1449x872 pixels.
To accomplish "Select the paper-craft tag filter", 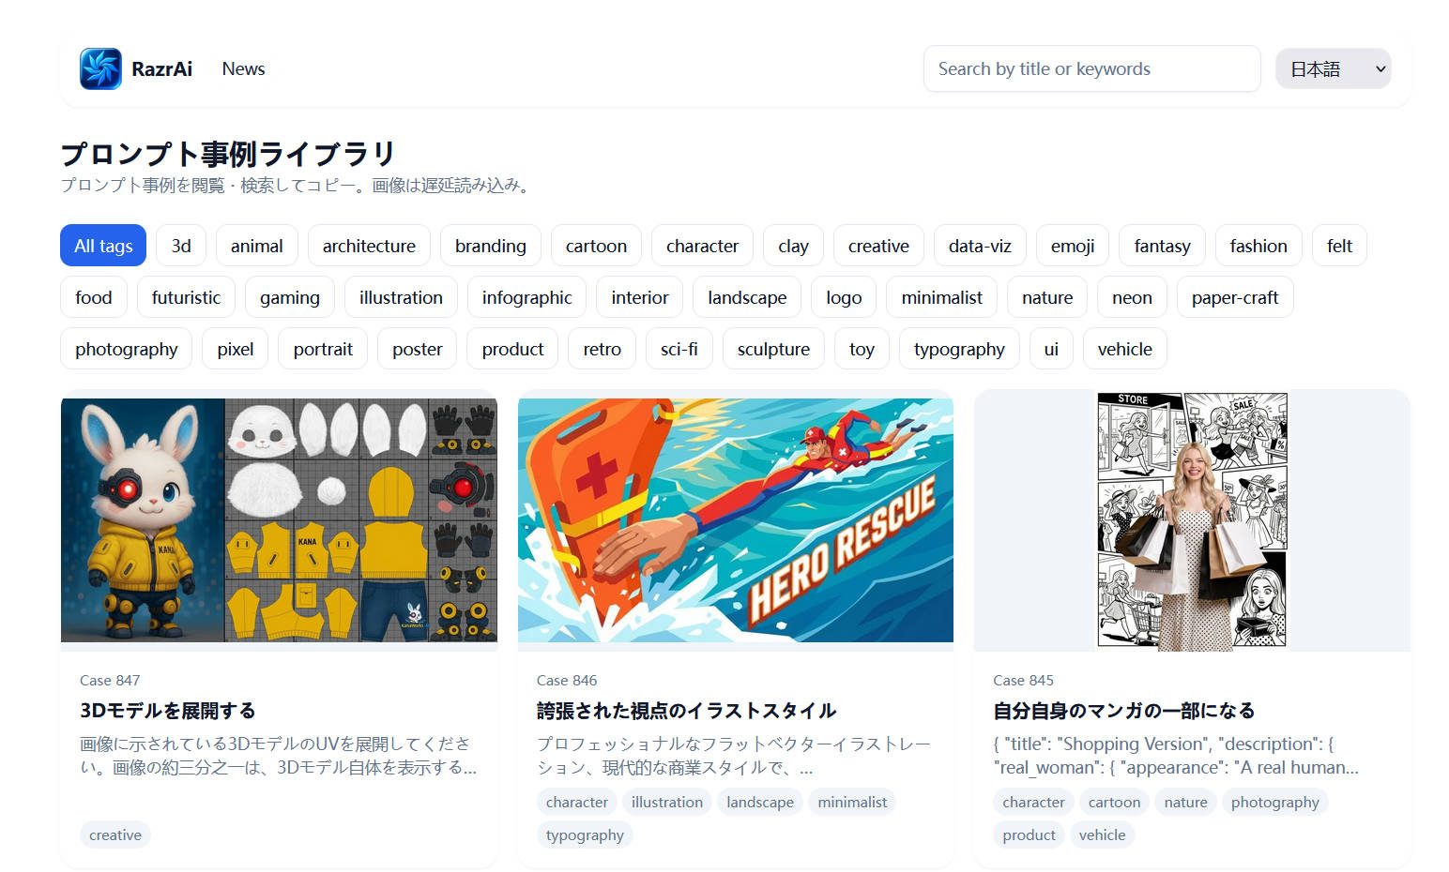I will coord(1234,297).
